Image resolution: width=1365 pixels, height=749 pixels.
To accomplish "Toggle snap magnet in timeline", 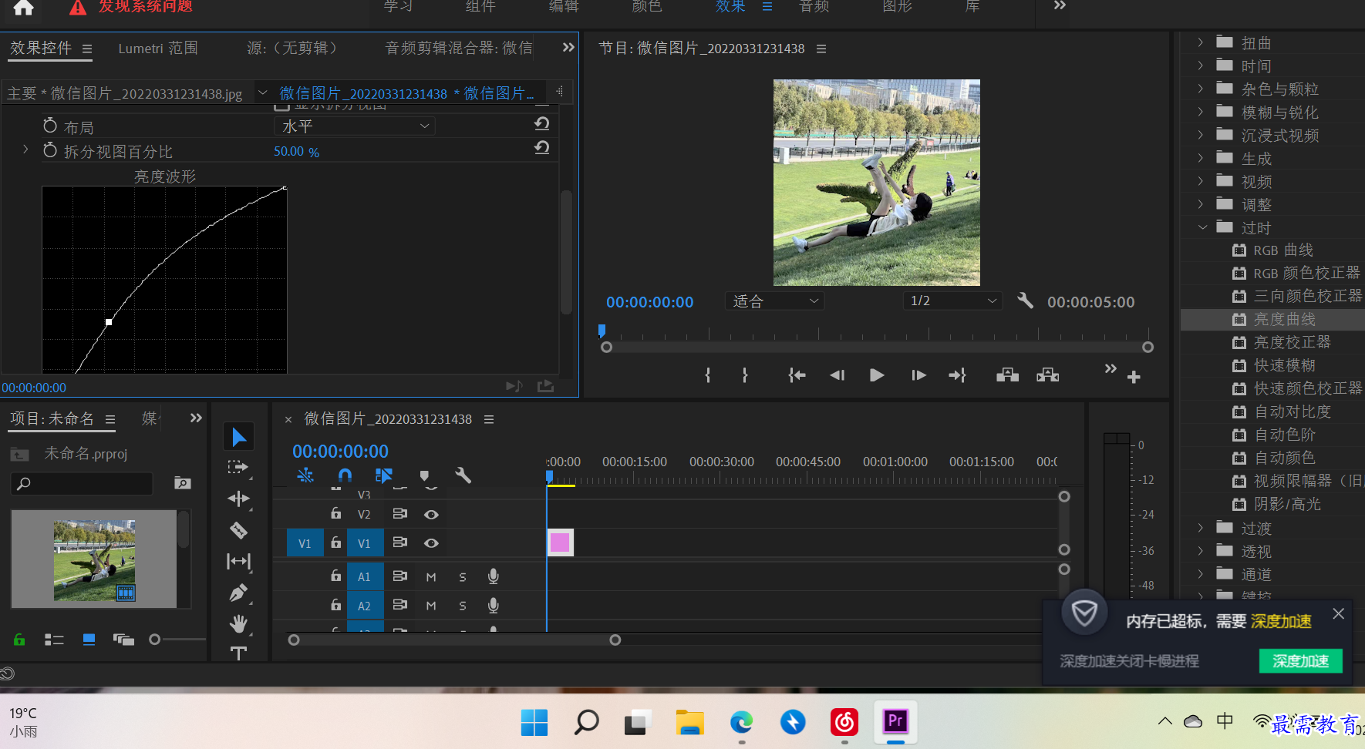I will point(345,475).
